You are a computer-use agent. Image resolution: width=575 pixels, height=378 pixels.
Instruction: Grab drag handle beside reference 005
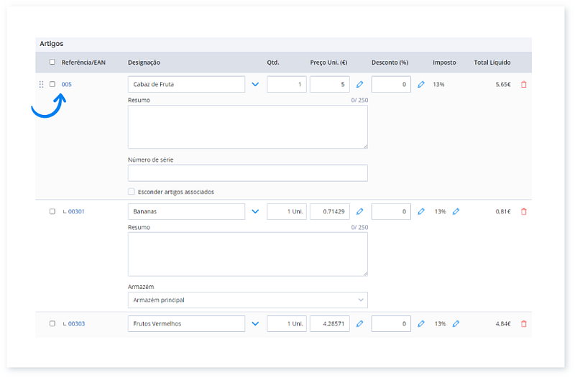coord(41,85)
